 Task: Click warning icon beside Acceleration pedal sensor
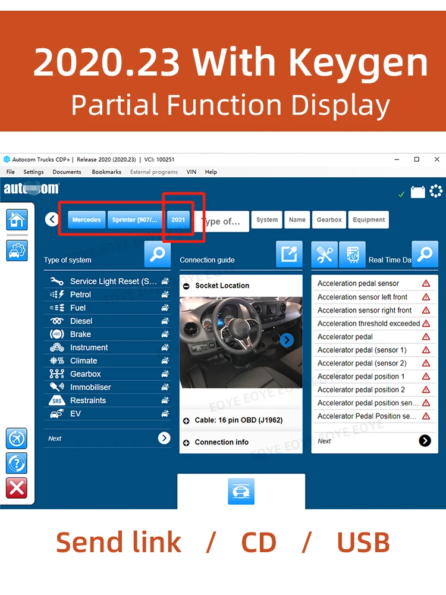[426, 283]
